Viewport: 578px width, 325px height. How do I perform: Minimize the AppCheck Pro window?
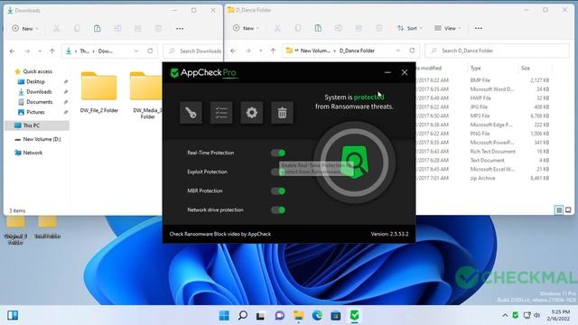pyautogui.click(x=387, y=72)
